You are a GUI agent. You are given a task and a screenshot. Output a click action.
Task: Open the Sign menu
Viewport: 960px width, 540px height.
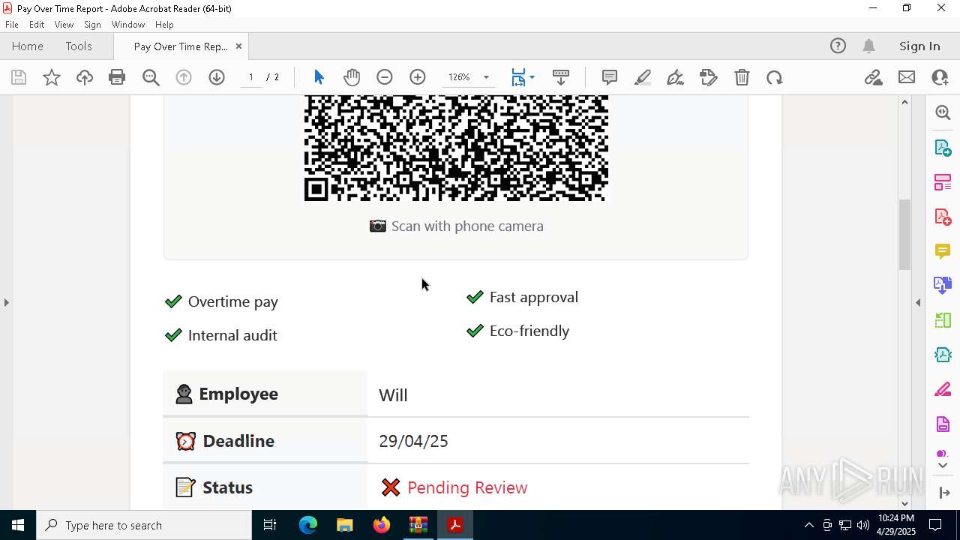92,25
